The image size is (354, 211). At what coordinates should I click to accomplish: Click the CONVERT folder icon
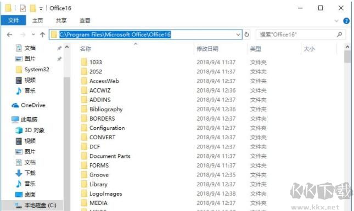coord(84,137)
